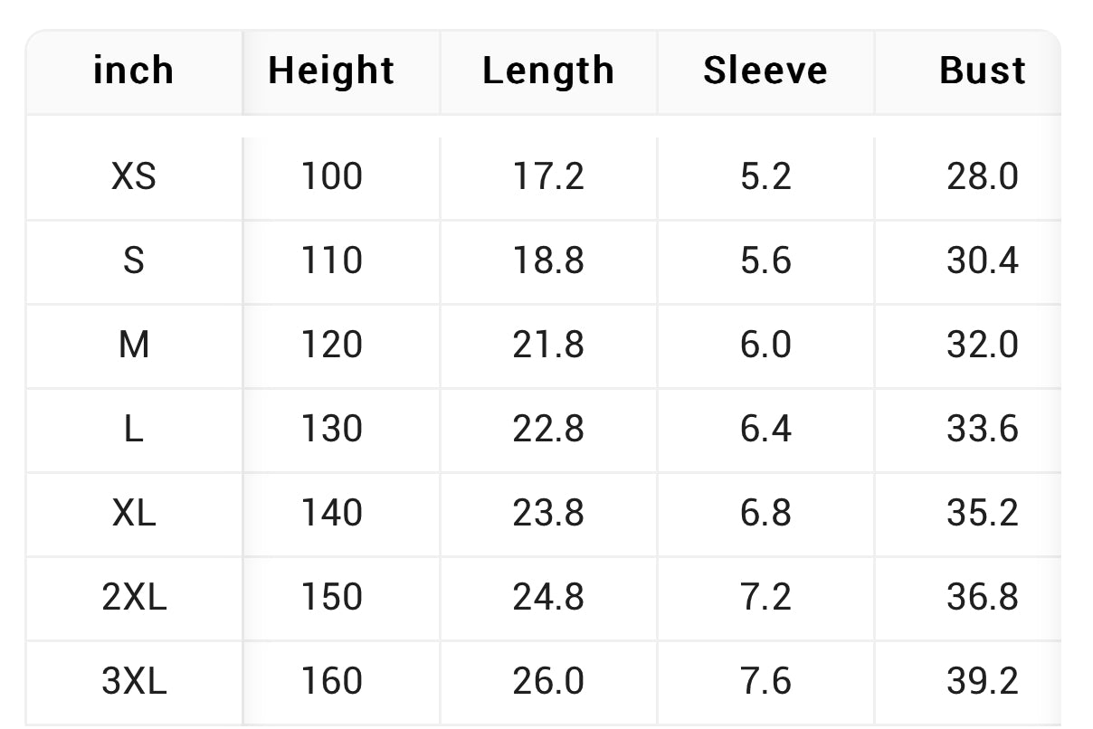Select the M size row label
The height and width of the screenshot is (729, 1093).
point(133,345)
